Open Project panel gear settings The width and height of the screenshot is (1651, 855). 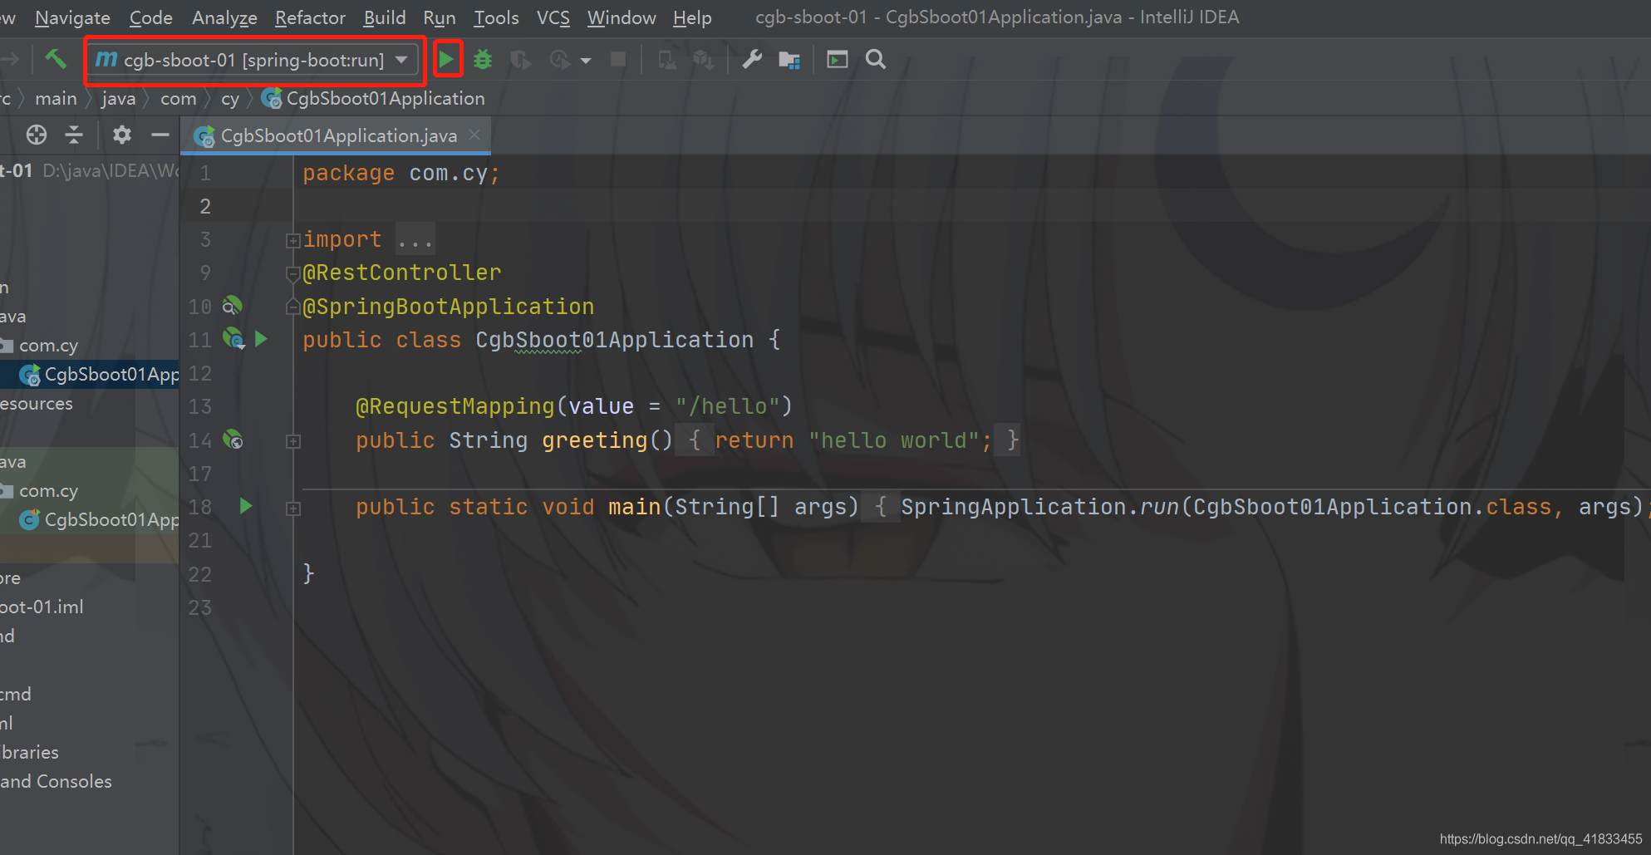pyautogui.click(x=122, y=135)
